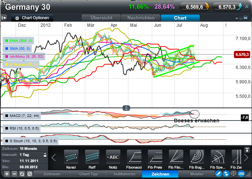Click the download arrow icon above tools
The height and width of the screenshot is (179, 252).
247,150
